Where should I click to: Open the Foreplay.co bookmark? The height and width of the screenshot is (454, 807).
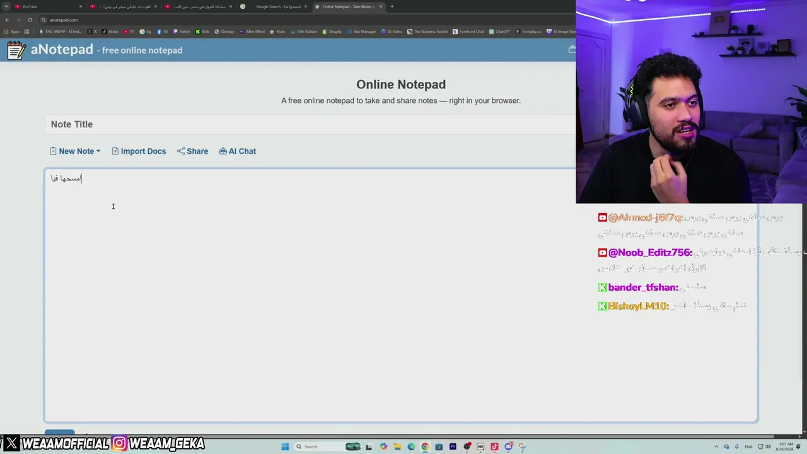(x=528, y=32)
